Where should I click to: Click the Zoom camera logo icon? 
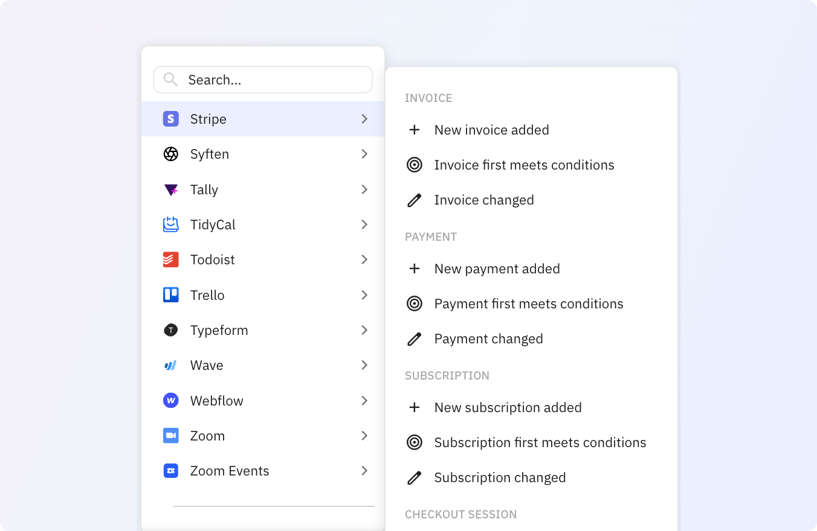pyautogui.click(x=171, y=436)
